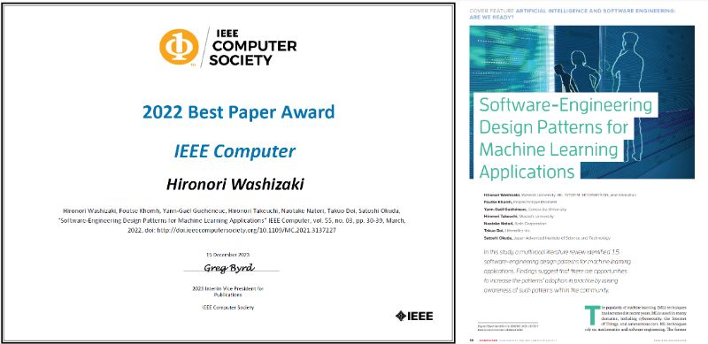Click the IEEE Computer journal title
This screenshot has height=344, width=708.
click(x=235, y=151)
